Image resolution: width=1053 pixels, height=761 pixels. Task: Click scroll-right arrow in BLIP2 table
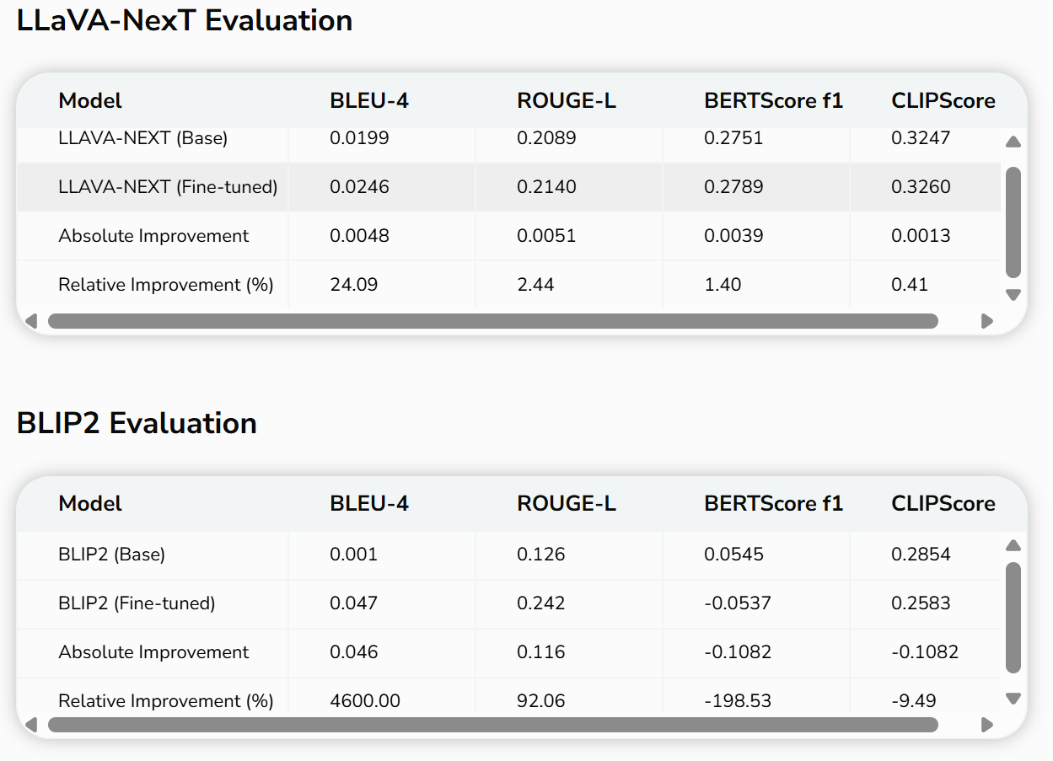[x=987, y=725]
